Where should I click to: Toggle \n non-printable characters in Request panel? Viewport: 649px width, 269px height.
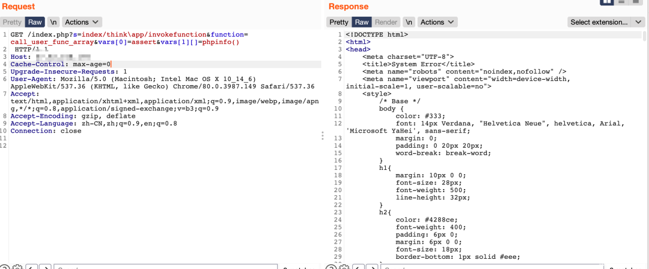53,22
